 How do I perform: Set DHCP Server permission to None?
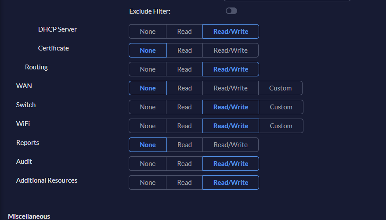click(x=148, y=32)
